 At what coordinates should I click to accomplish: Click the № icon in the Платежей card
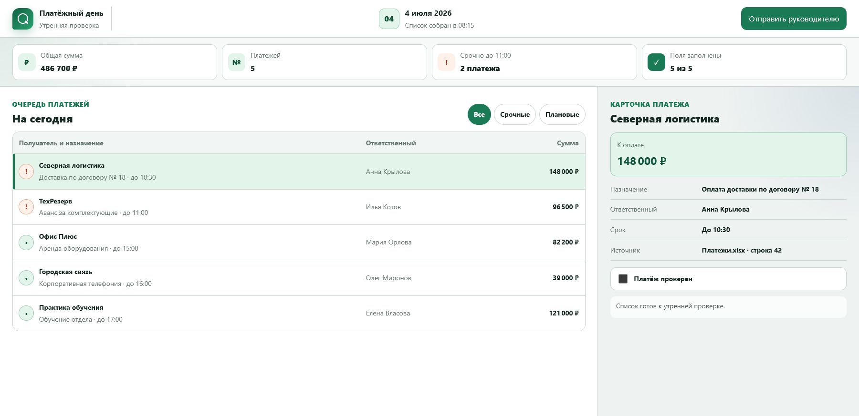point(237,62)
